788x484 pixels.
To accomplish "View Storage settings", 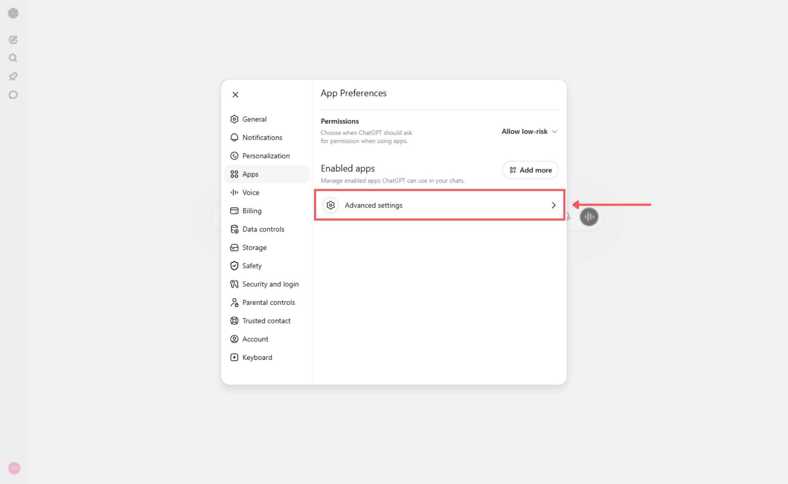I will pos(267,247).
